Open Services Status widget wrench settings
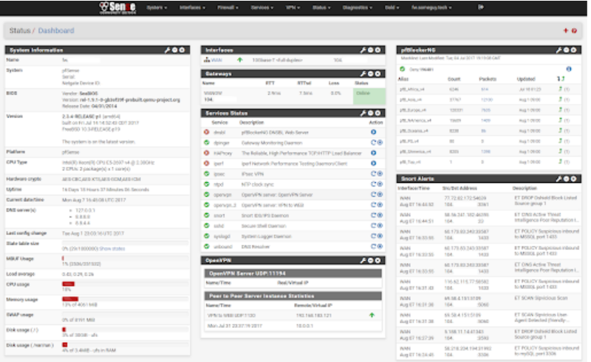Screen dimensions: 591x362 click(363, 113)
